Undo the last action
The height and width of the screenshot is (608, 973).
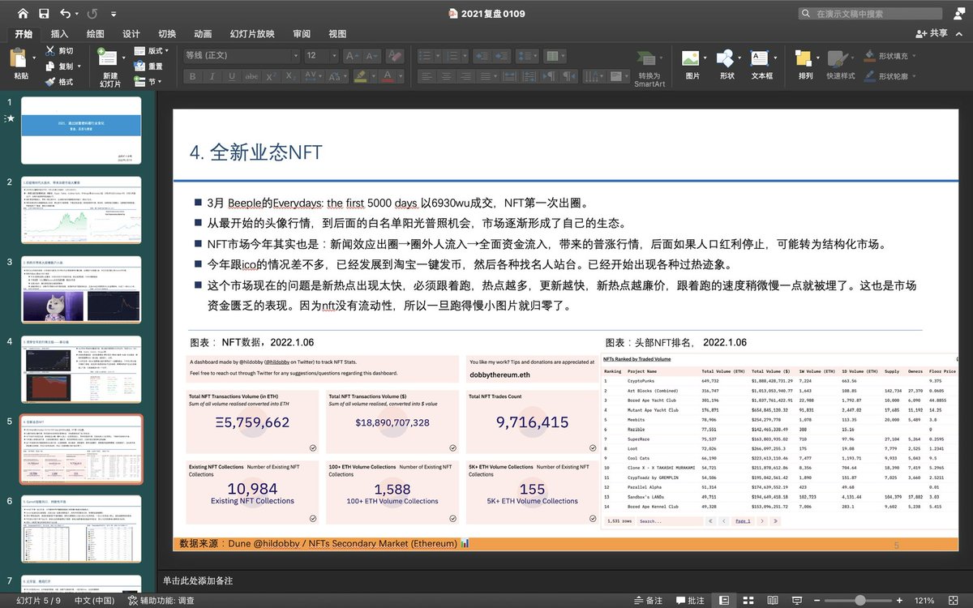coord(65,13)
